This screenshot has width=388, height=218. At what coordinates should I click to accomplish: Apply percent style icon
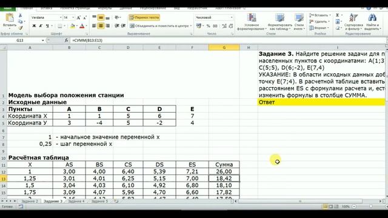click(209, 25)
